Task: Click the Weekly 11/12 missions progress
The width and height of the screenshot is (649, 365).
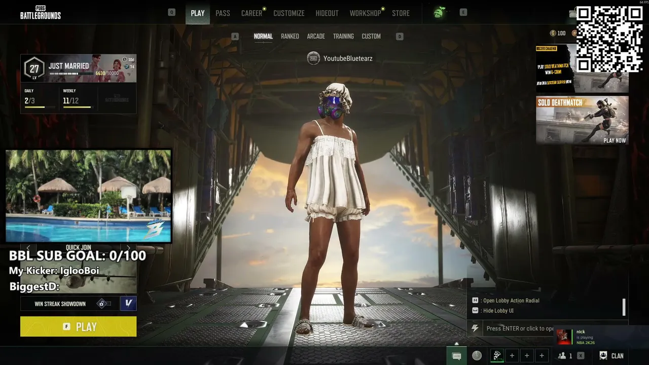Action: 77,100
